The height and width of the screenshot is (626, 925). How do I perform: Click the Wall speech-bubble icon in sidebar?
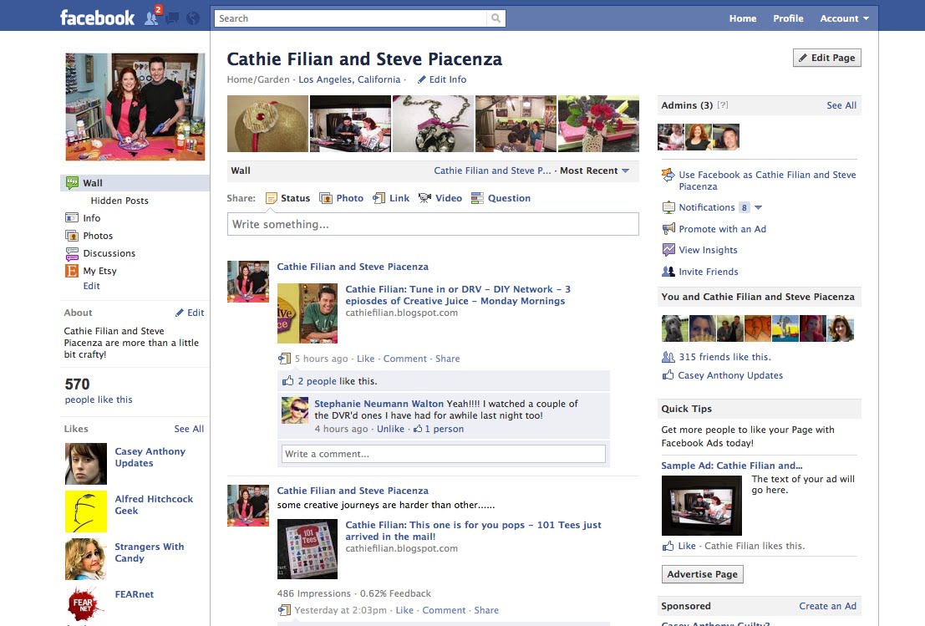point(72,183)
